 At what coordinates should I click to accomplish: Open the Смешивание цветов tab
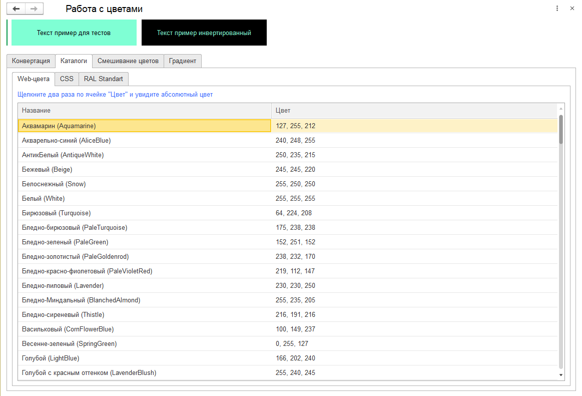coord(128,61)
